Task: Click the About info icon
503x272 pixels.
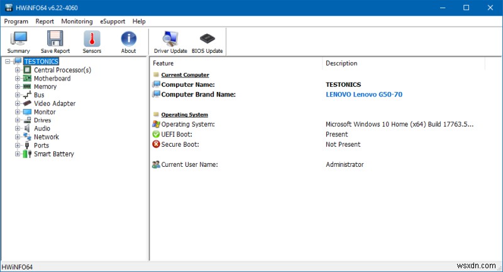Action: click(x=128, y=39)
